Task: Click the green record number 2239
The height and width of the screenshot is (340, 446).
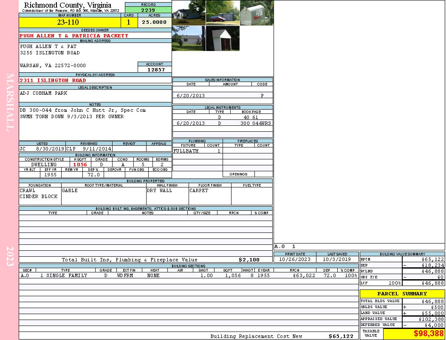Action: (x=148, y=10)
